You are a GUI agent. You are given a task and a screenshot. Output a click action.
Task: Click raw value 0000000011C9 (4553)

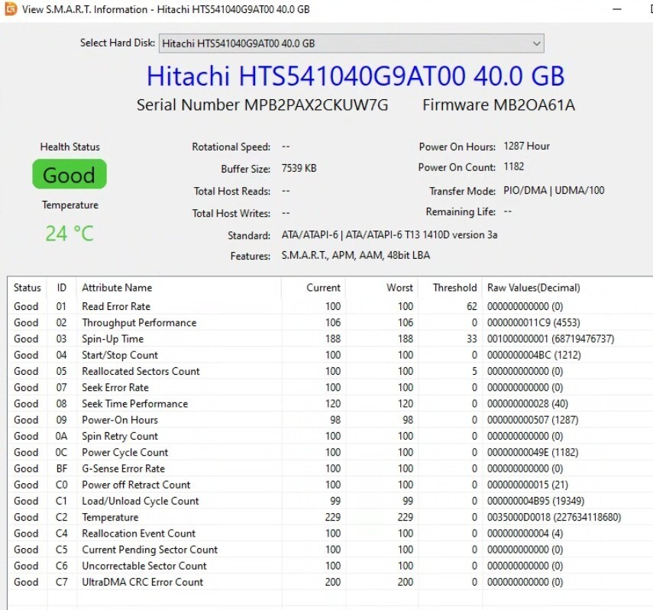[x=534, y=323]
